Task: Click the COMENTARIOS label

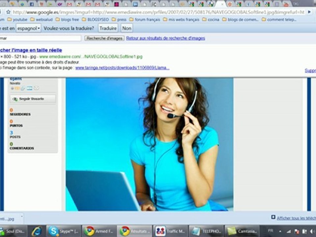Action: point(22,148)
